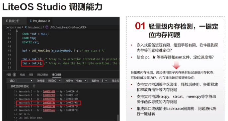The width and height of the screenshot is (228, 121).
Task: Open the 调试控制台 panel tab
Action: click(42, 75)
